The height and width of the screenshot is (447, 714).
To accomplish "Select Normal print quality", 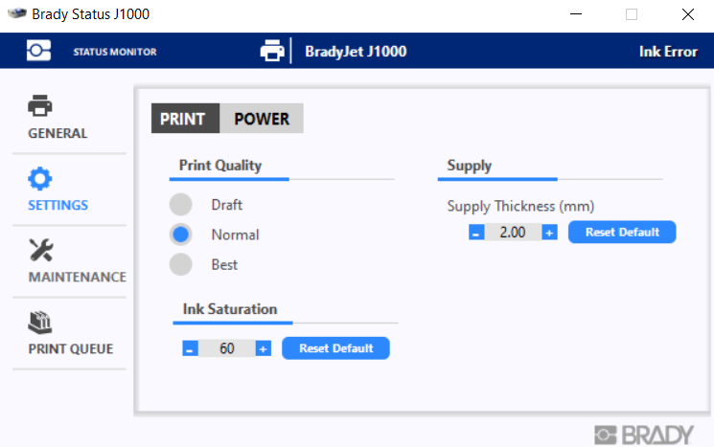I will tap(181, 235).
